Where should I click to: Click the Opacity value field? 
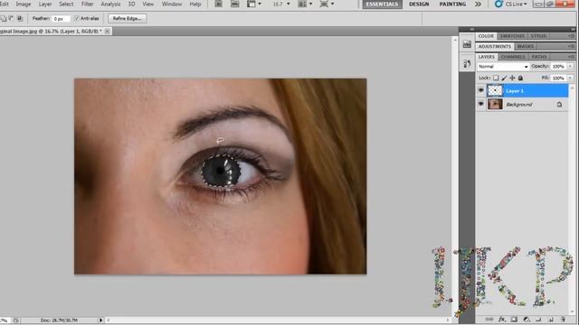tap(558, 66)
